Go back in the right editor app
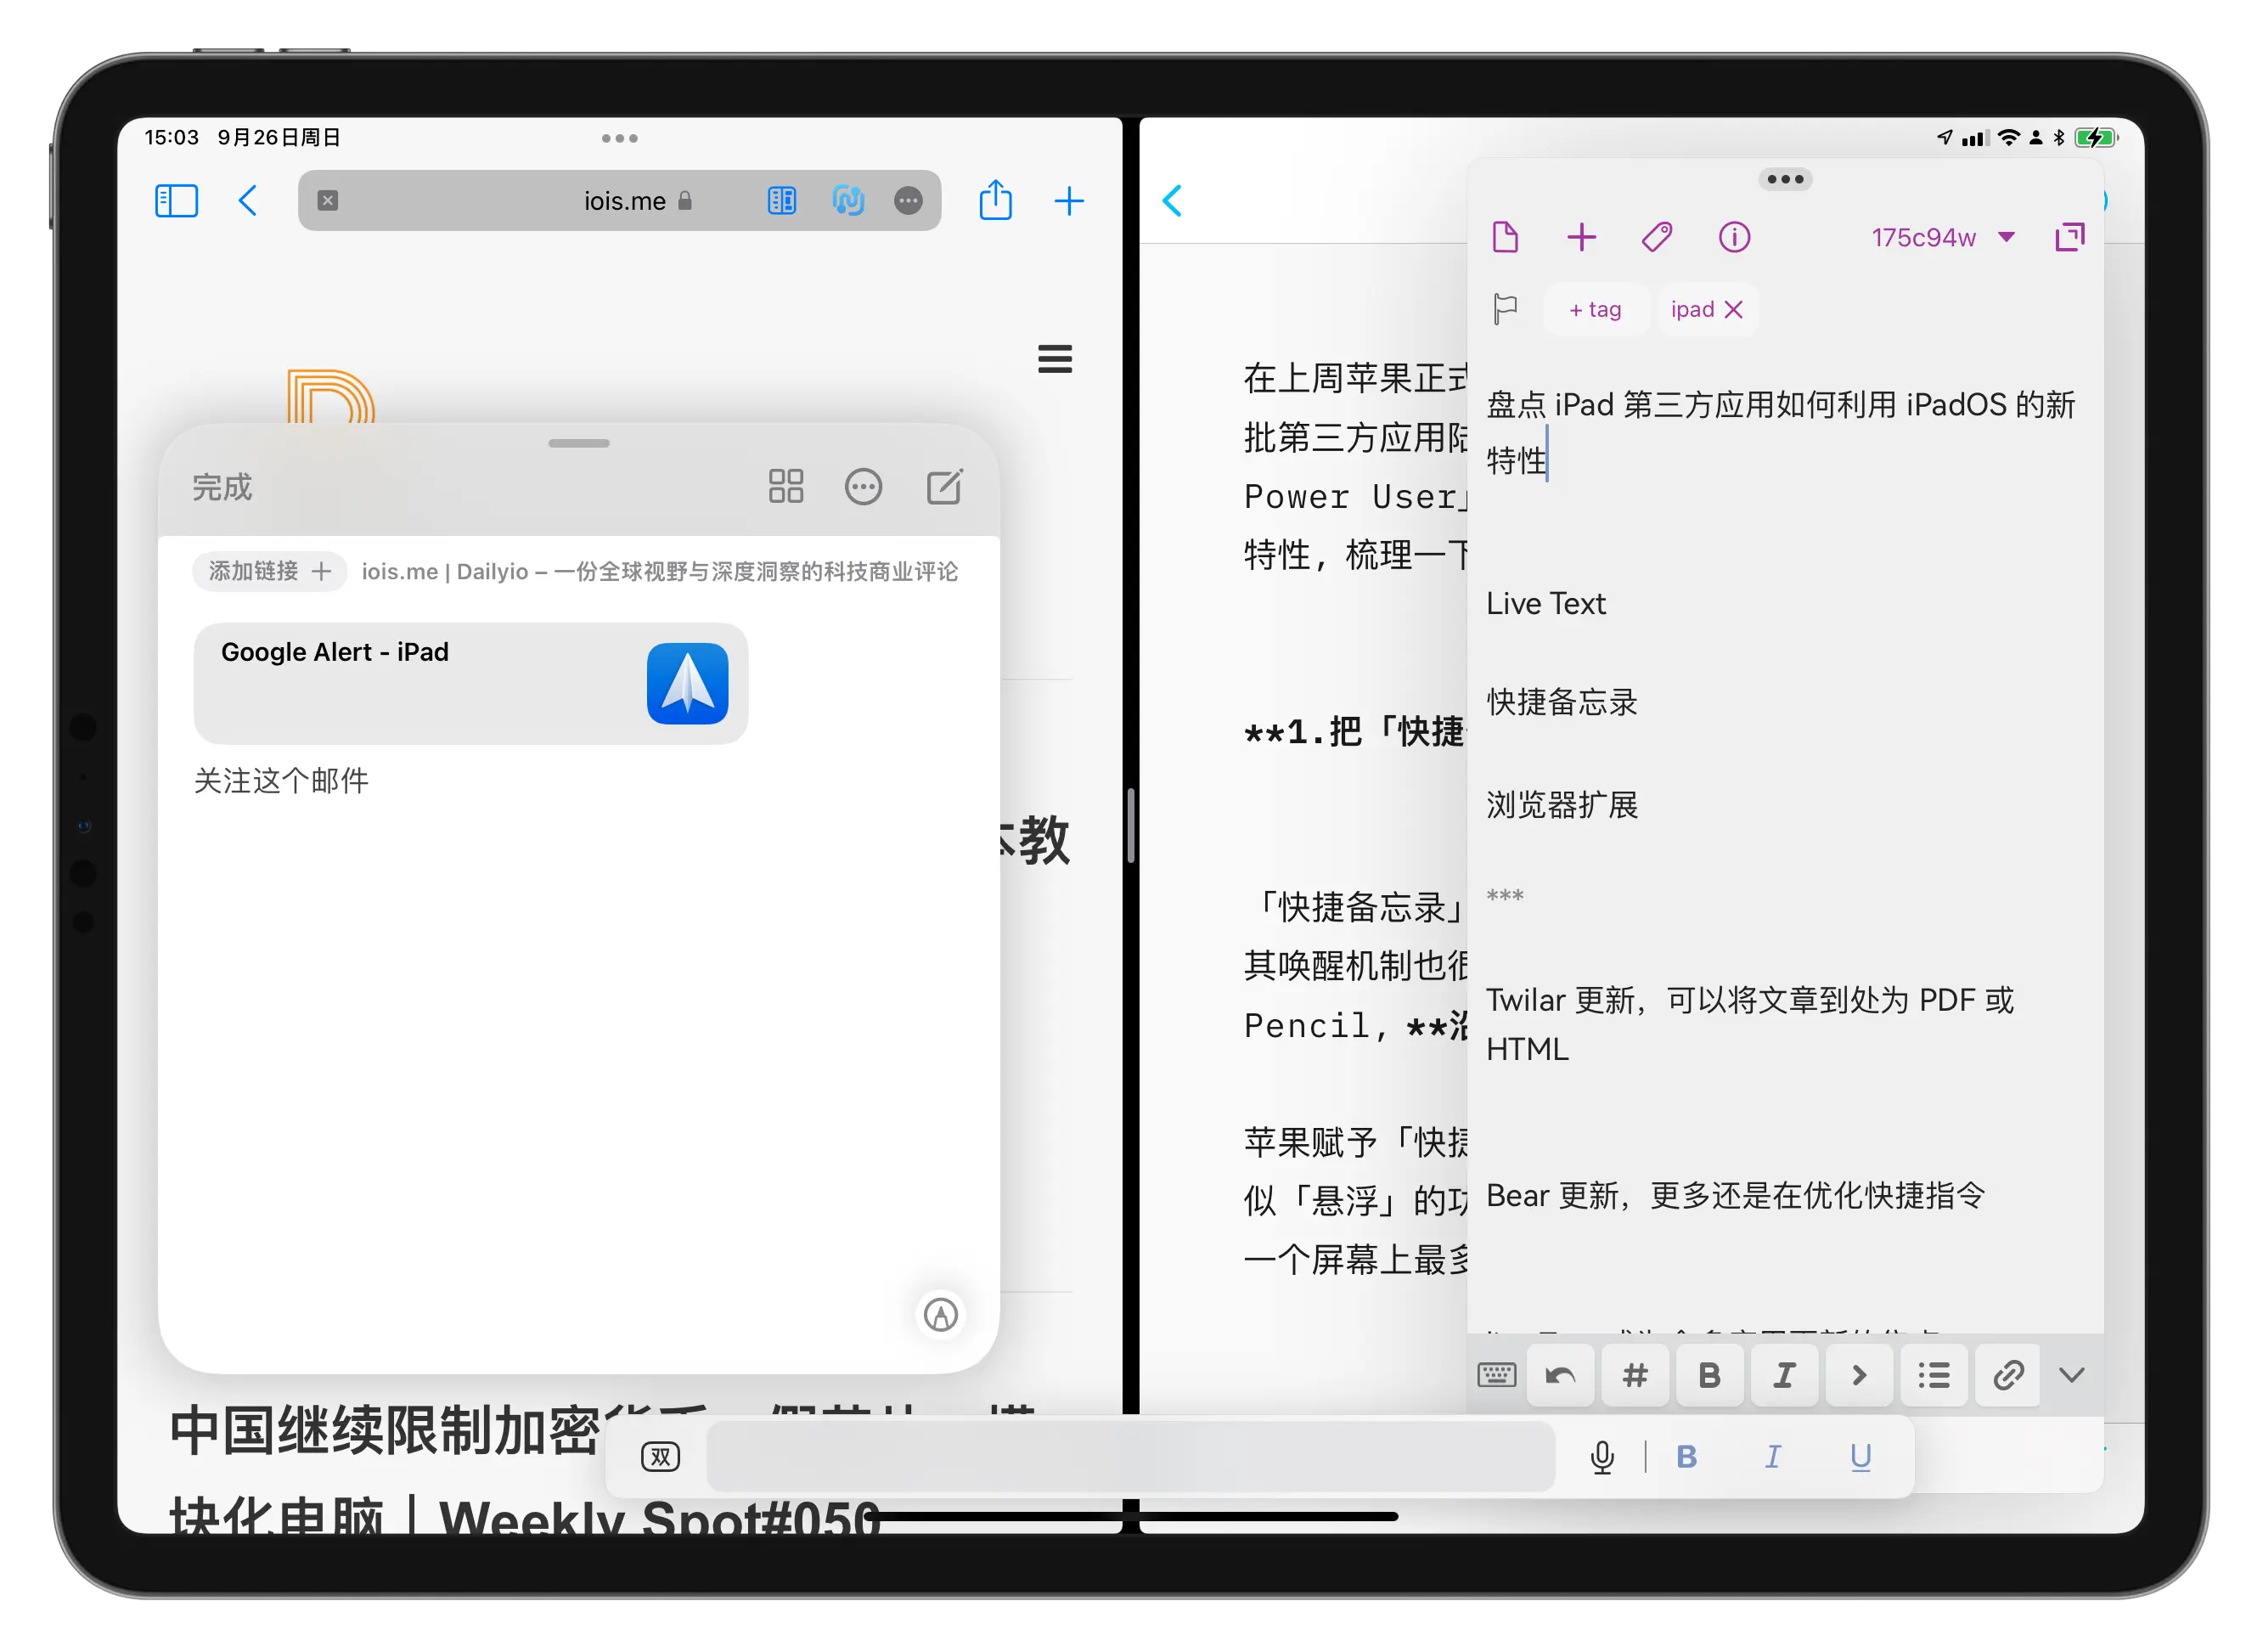The height and width of the screenshot is (1652, 2263). click(x=1173, y=201)
